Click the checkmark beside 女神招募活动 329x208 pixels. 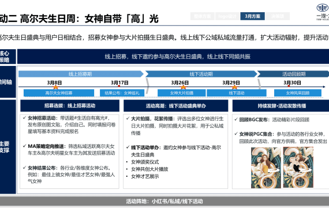click(25, 118)
